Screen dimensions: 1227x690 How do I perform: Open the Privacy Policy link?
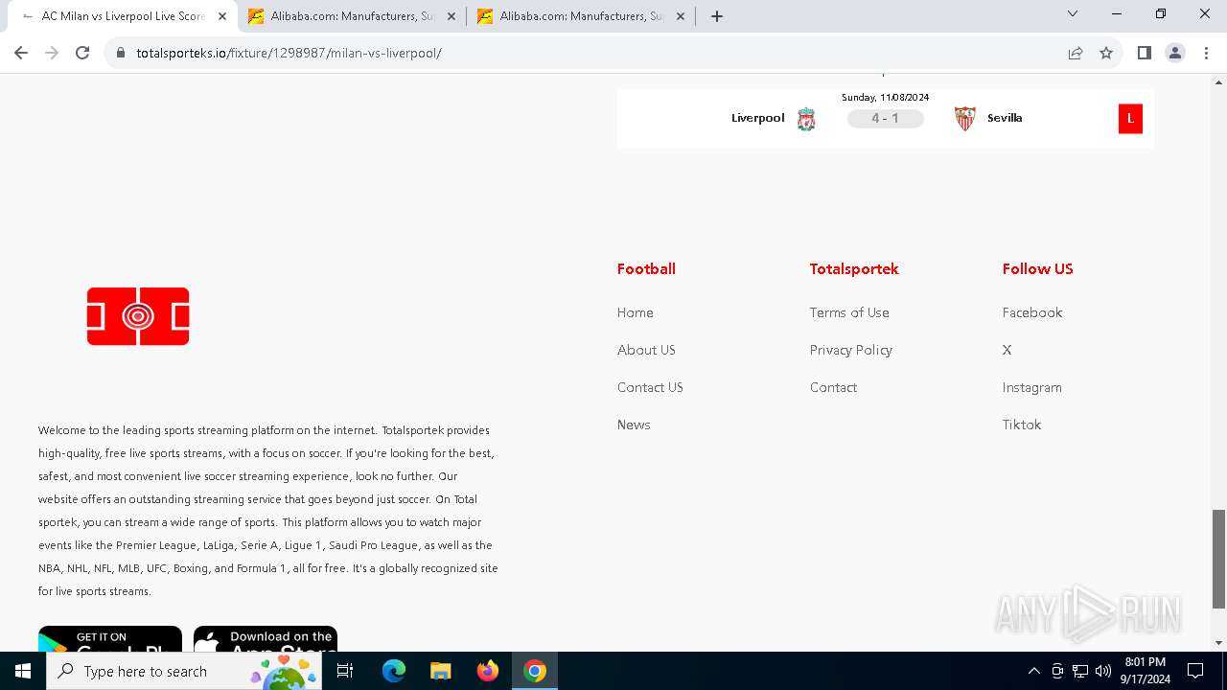[851, 350]
